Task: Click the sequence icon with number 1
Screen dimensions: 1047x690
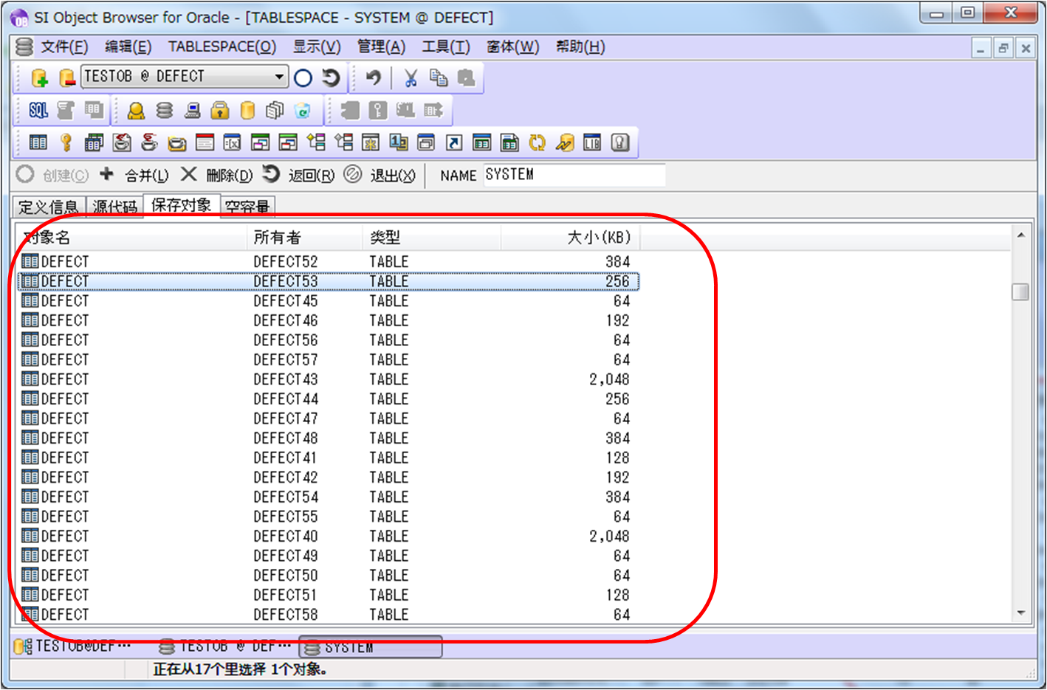Action: coord(399,142)
